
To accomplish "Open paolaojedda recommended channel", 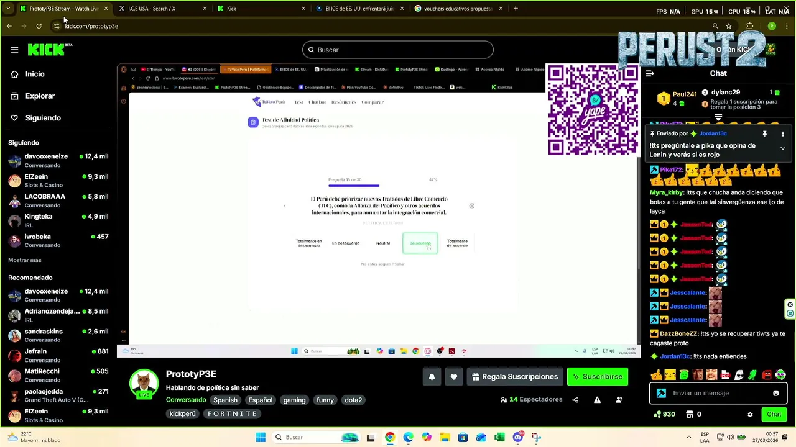I will 59,395.
